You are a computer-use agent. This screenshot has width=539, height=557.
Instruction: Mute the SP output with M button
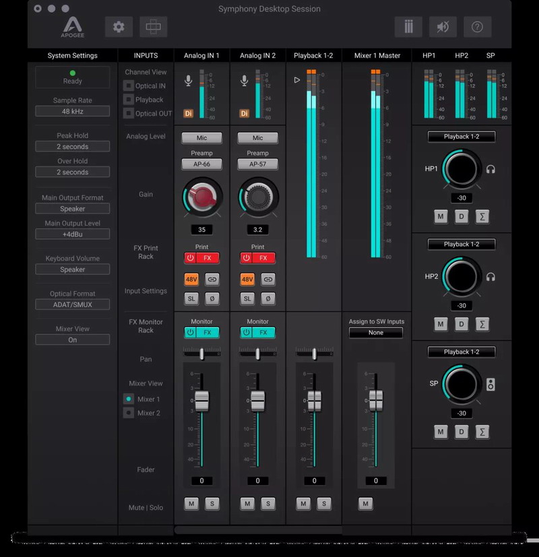[x=441, y=432]
